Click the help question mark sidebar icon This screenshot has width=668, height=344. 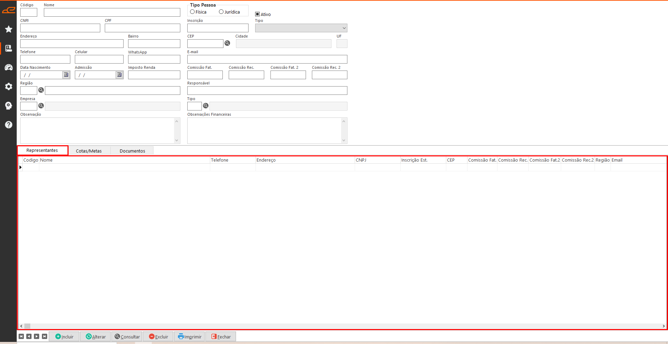(9, 125)
